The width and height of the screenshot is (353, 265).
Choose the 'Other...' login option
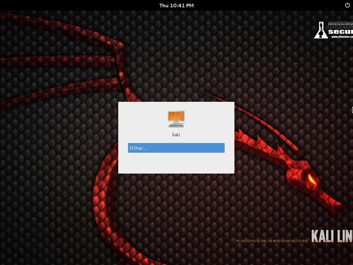[x=176, y=148]
